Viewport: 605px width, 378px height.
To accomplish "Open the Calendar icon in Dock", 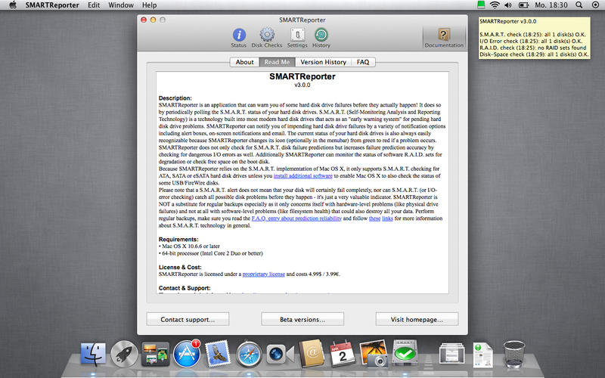I will tap(343, 354).
